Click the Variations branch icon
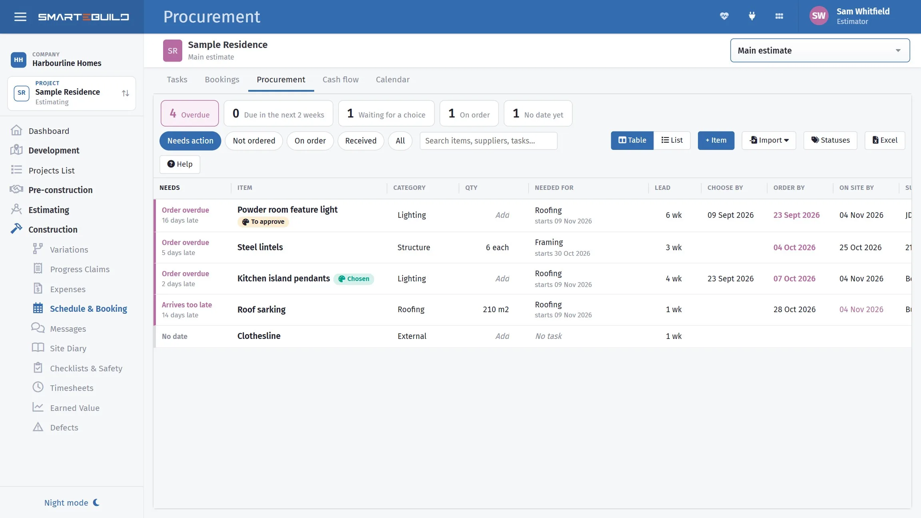 (38, 249)
